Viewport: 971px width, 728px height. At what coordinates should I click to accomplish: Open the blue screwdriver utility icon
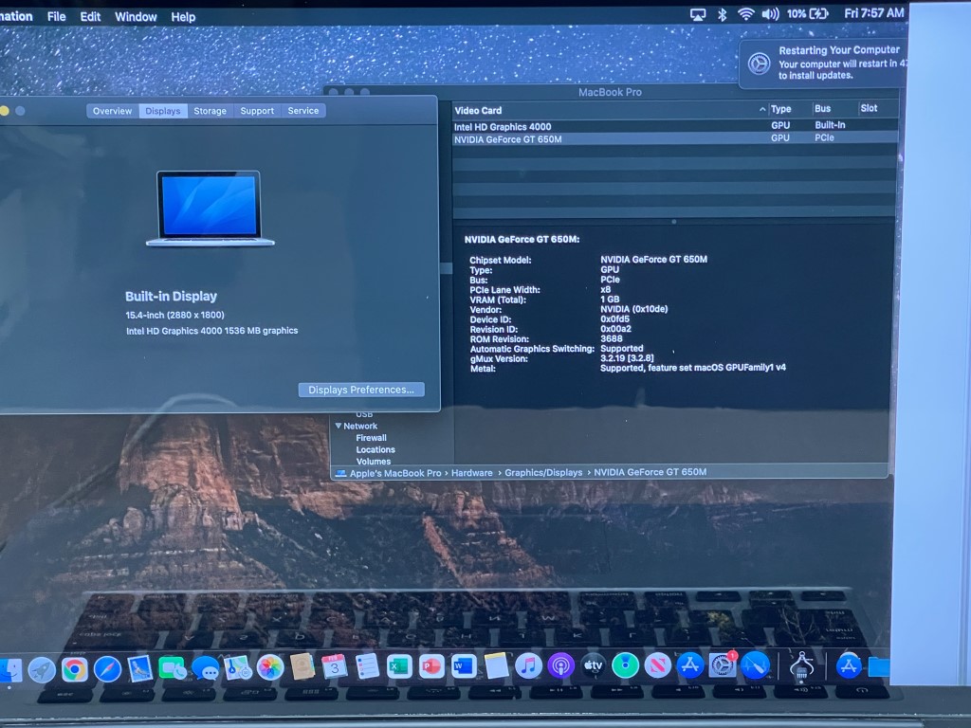[755, 665]
